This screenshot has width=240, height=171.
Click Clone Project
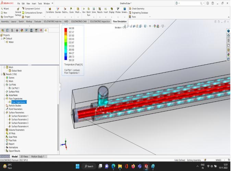7,17
